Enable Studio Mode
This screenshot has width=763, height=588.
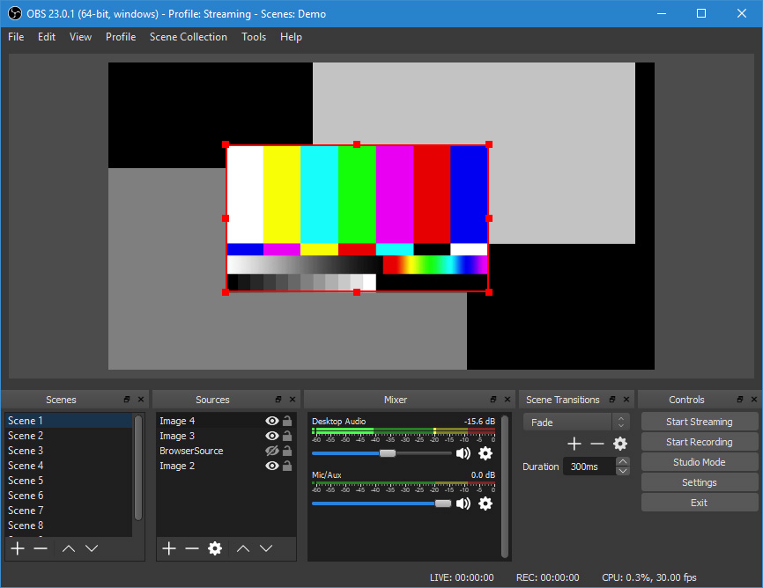699,461
